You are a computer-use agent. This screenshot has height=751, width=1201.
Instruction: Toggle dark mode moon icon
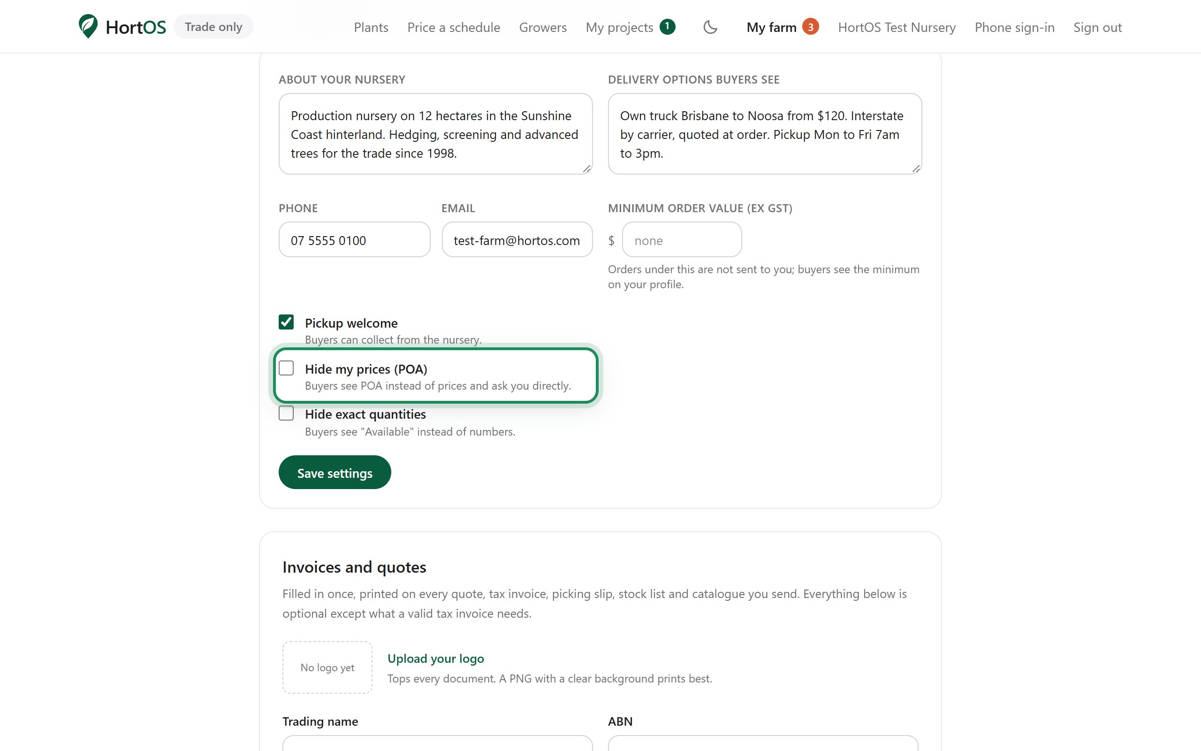click(x=710, y=27)
